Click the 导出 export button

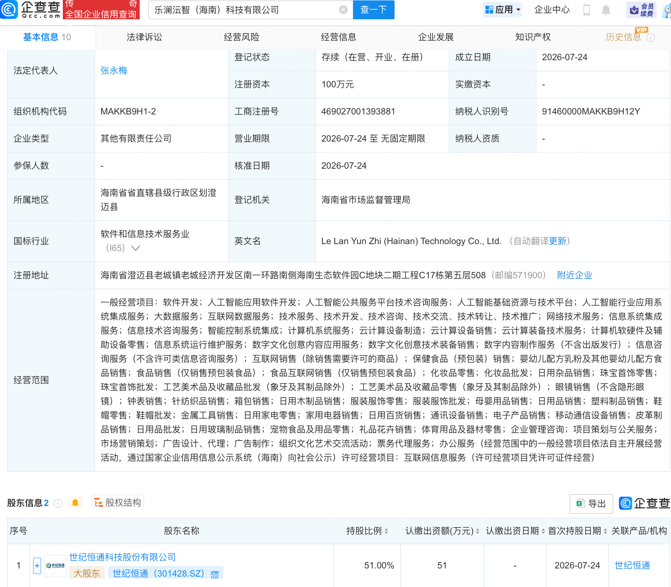tap(591, 504)
